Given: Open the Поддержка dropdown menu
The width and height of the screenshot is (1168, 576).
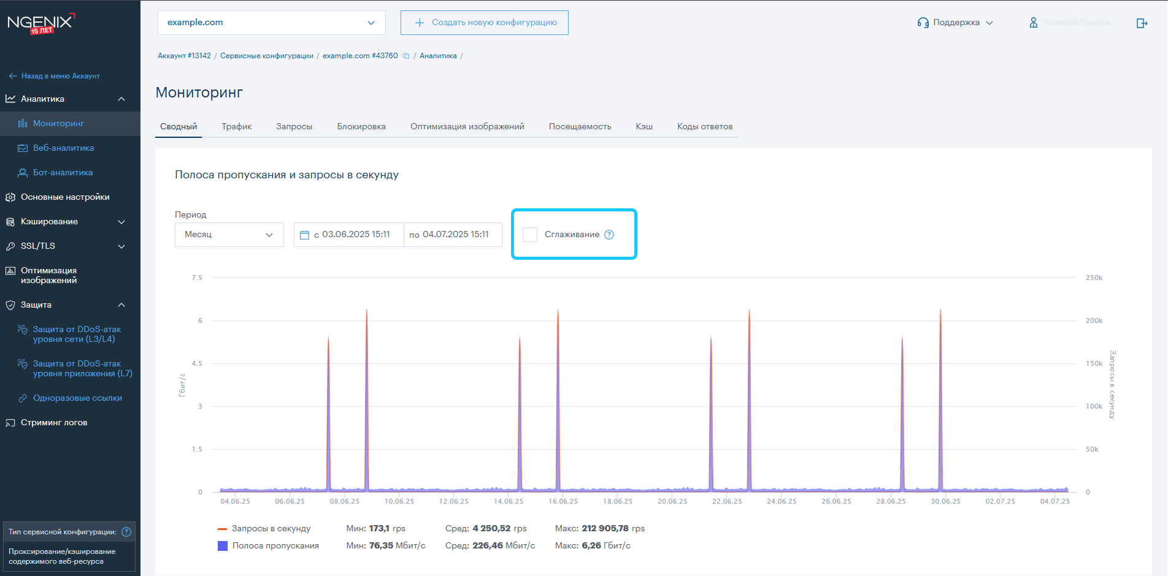Looking at the screenshot, I should pos(955,23).
